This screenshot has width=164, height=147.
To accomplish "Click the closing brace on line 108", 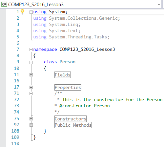I will (x=45, y=131).
